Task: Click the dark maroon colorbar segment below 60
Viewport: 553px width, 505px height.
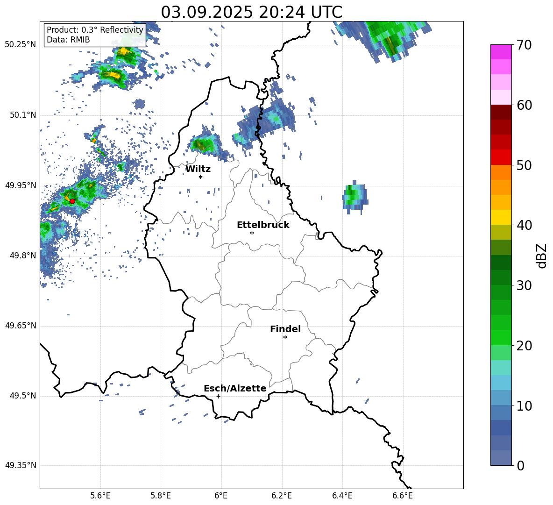Action: pyautogui.click(x=501, y=112)
